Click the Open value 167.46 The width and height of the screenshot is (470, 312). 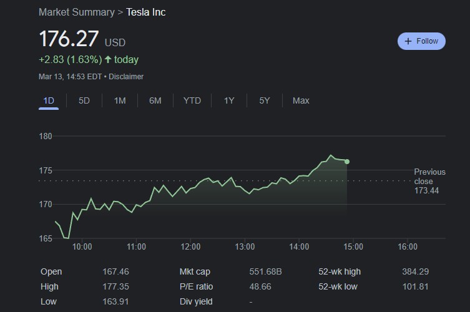pyautogui.click(x=115, y=271)
